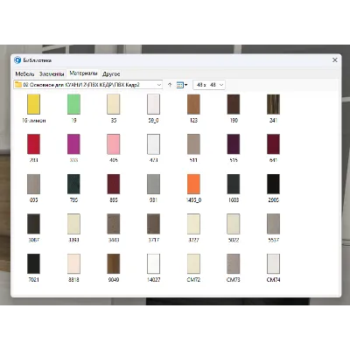Pick the maroon material 805
The width and height of the screenshot is (350, 350).
(114, 184)
